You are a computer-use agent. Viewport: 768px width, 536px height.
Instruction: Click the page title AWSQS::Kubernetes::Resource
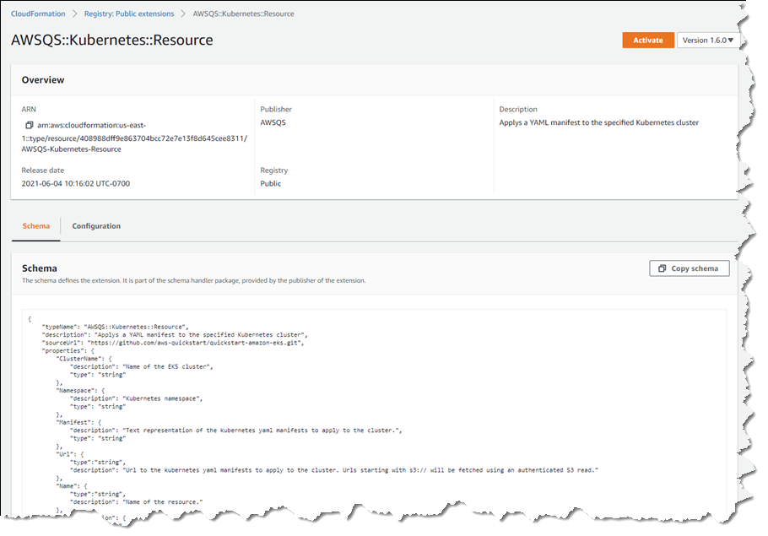point(112,41)
